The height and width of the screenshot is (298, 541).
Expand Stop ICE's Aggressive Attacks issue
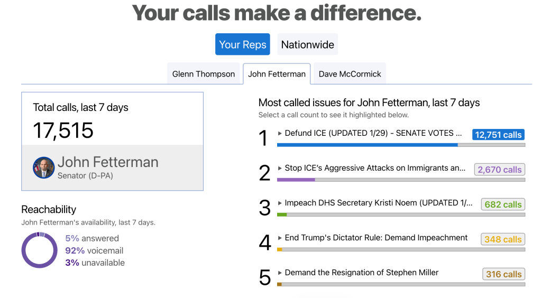[x=280, y=168]
